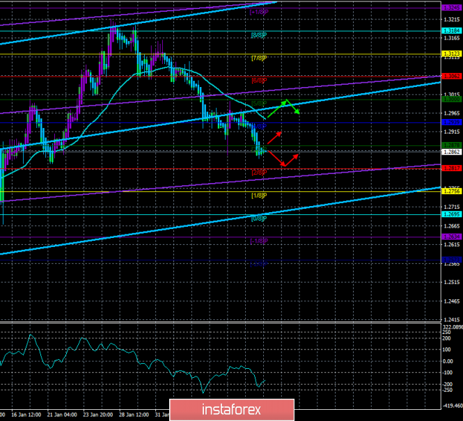Select the upper red upward arrow

274,136
